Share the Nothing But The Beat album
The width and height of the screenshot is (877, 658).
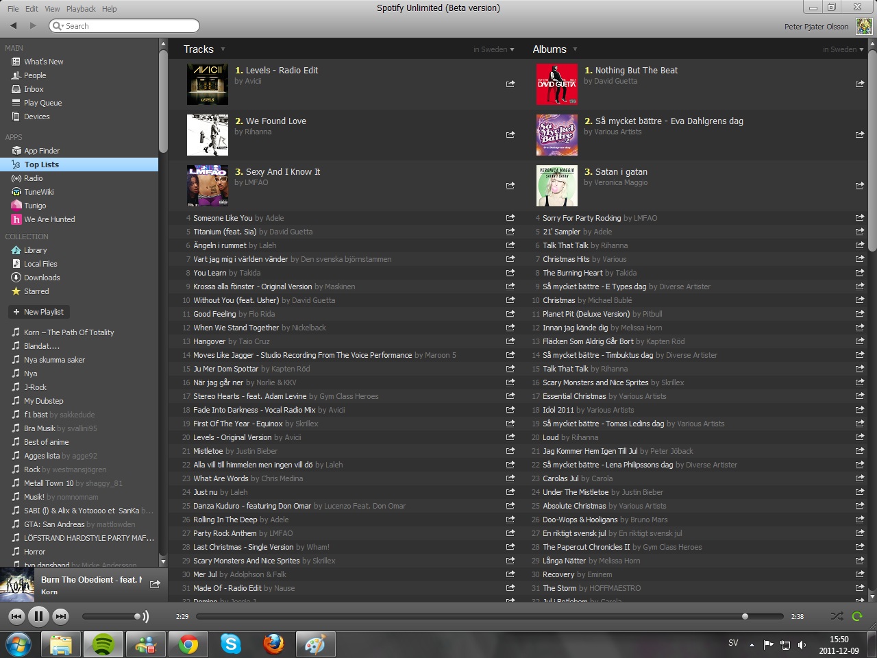coord(859,84)
